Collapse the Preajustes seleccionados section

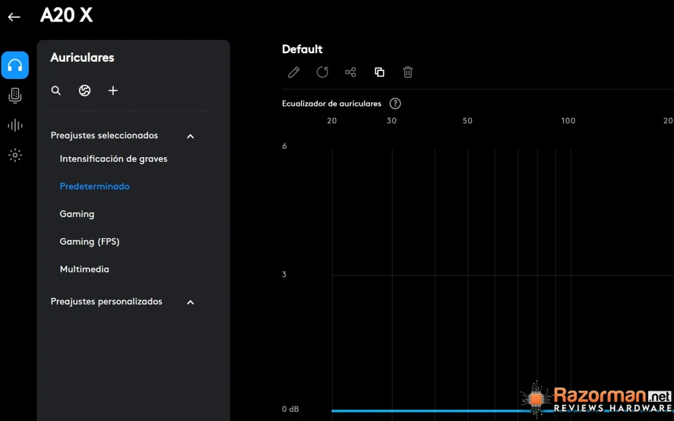[190, 136]
